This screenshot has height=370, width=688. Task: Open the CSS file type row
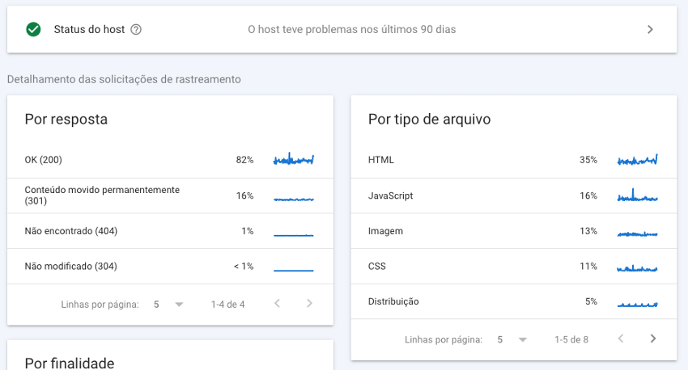tap(514, 267)
